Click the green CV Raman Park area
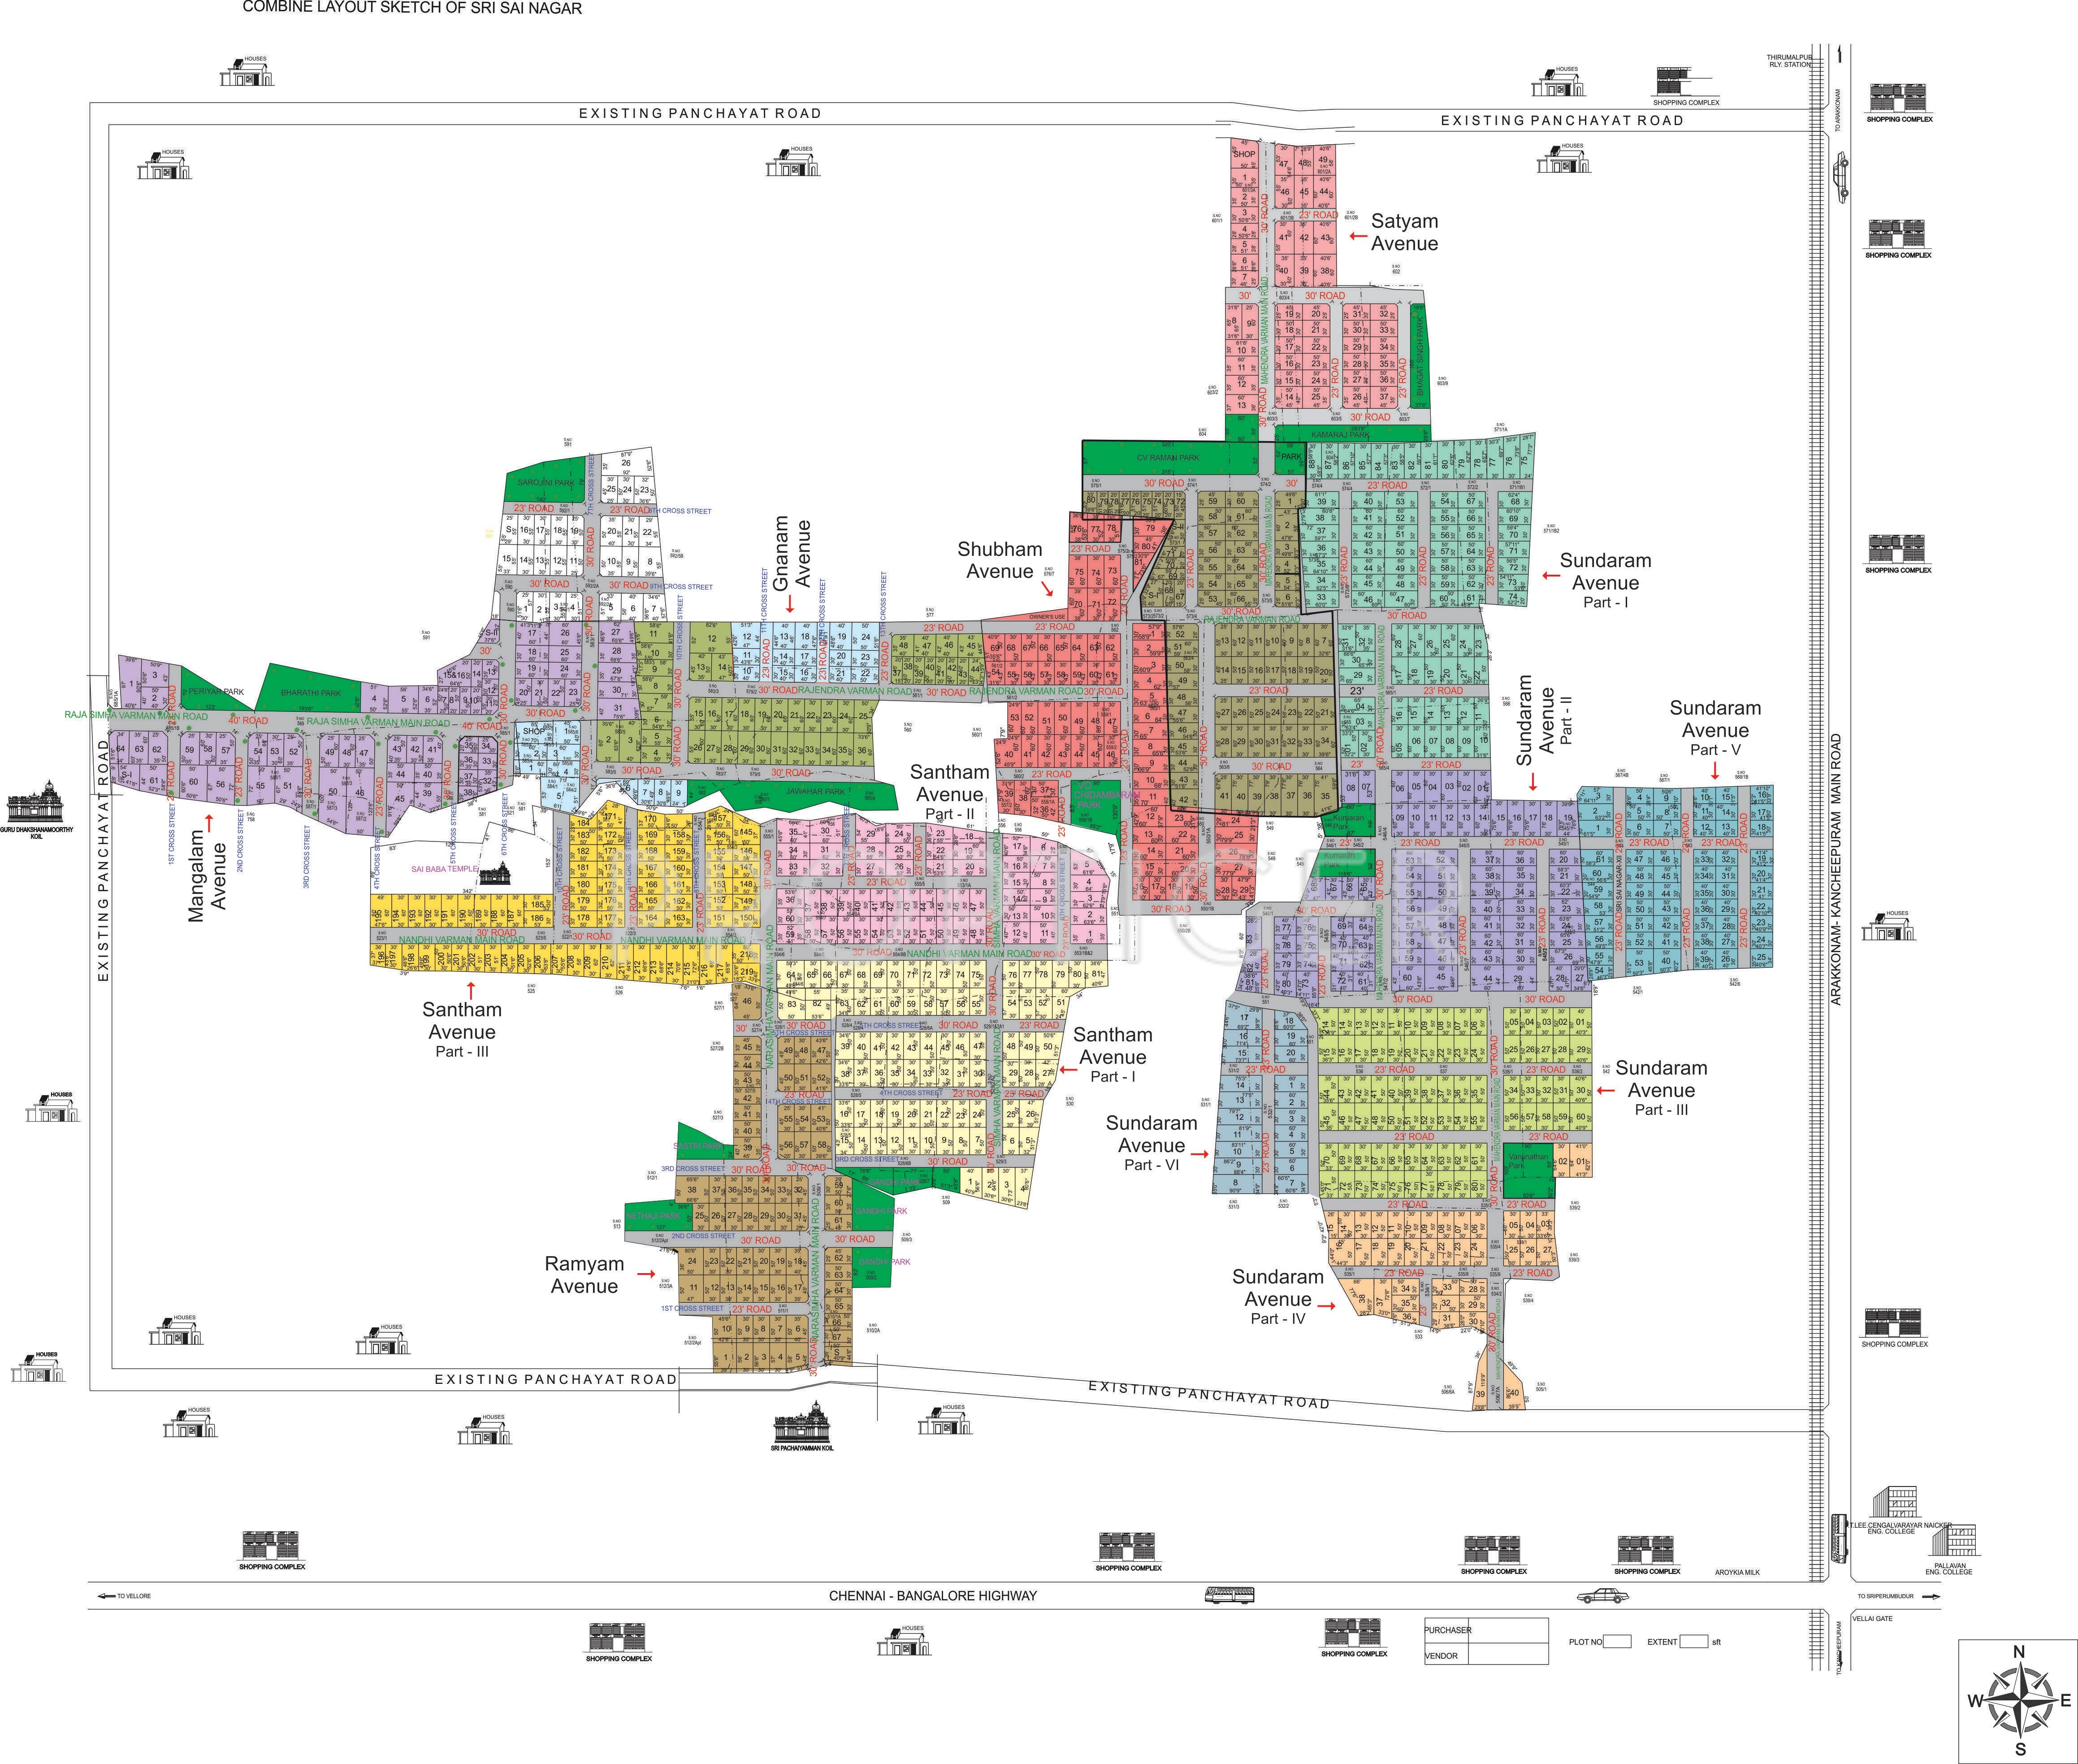2078x1764 pixels. [1167, 458]
